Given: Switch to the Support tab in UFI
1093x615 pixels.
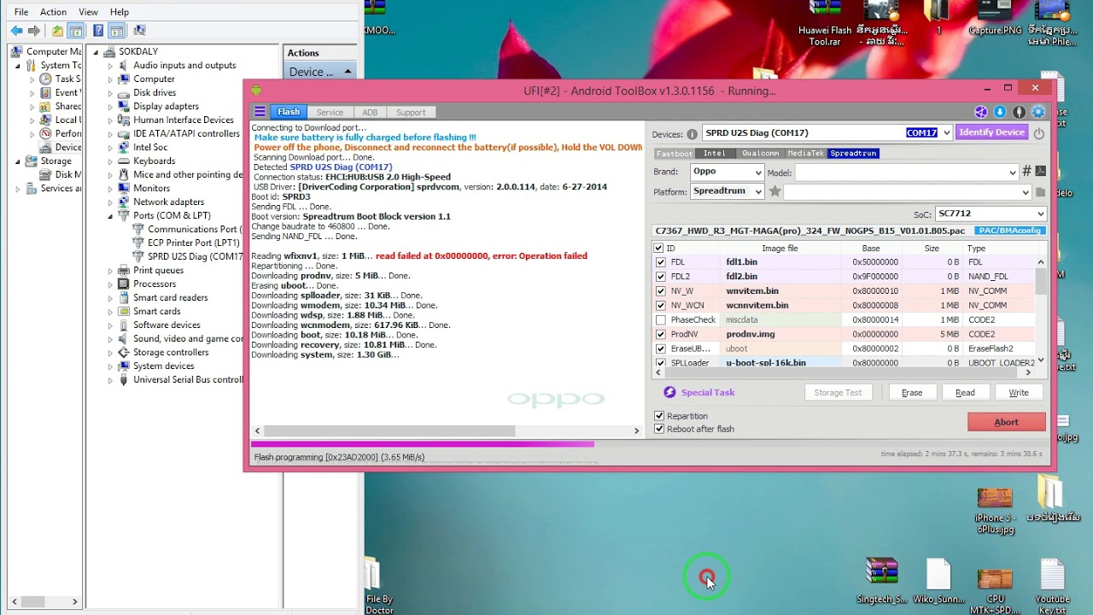Looking at the screenshot, I should tap(411, 112).
